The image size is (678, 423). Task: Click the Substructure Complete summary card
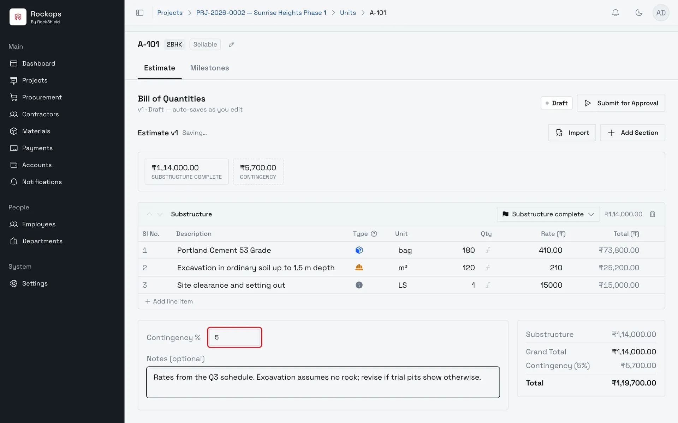[186, 172]
